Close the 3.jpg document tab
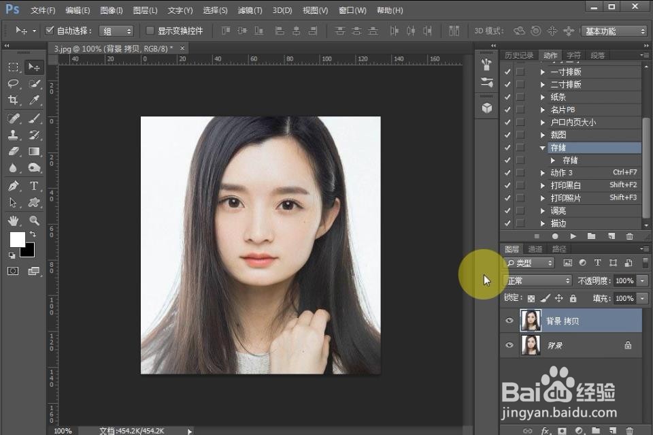This screenshot has width=653, height=435. point(182,48)
